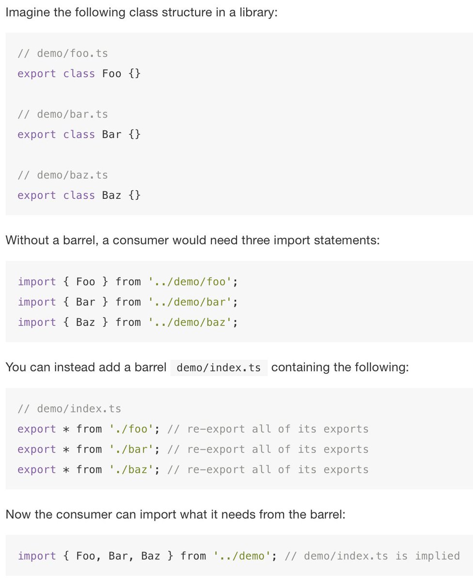Click 'Imagine the following class structure' paragraph
Screen dimensions: 473x582
[x=142, y=12]
